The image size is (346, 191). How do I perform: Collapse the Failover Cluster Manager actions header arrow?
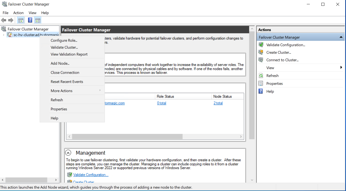tap(341, 37)
